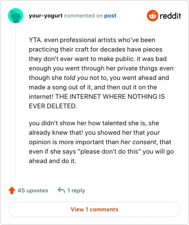Viewport: 189px width, 225px height.
Task: Click the first paragraph starting 'YTA.'
Action: click(101, 73)
